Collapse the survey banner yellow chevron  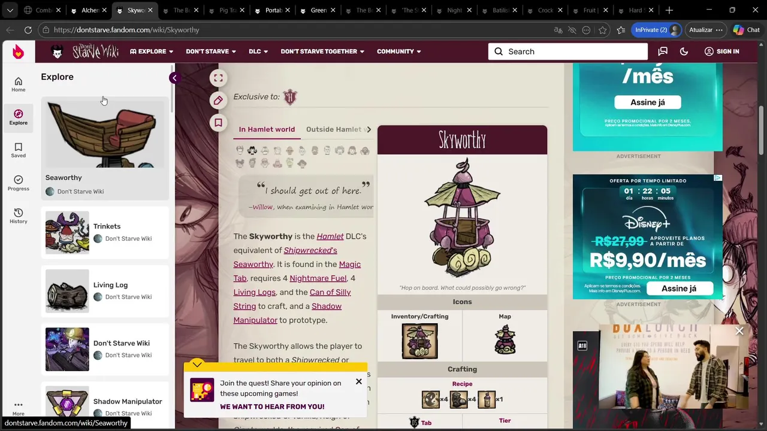point(197,364)
